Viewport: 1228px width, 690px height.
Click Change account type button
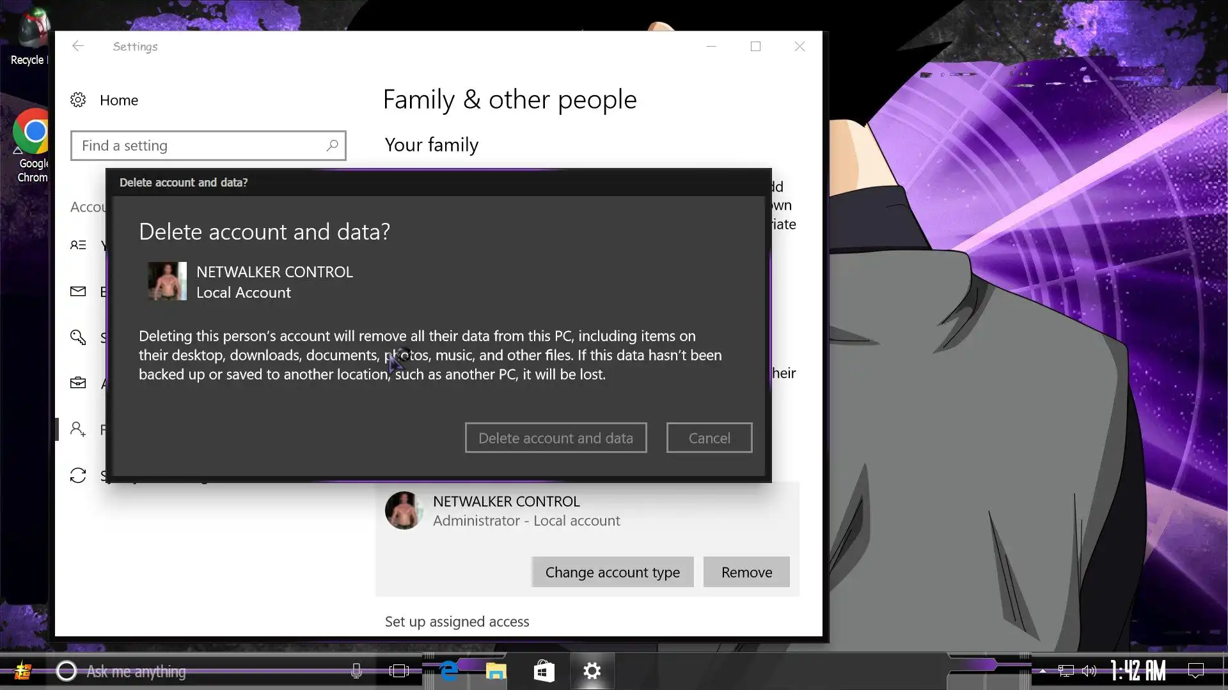(612, 572)
